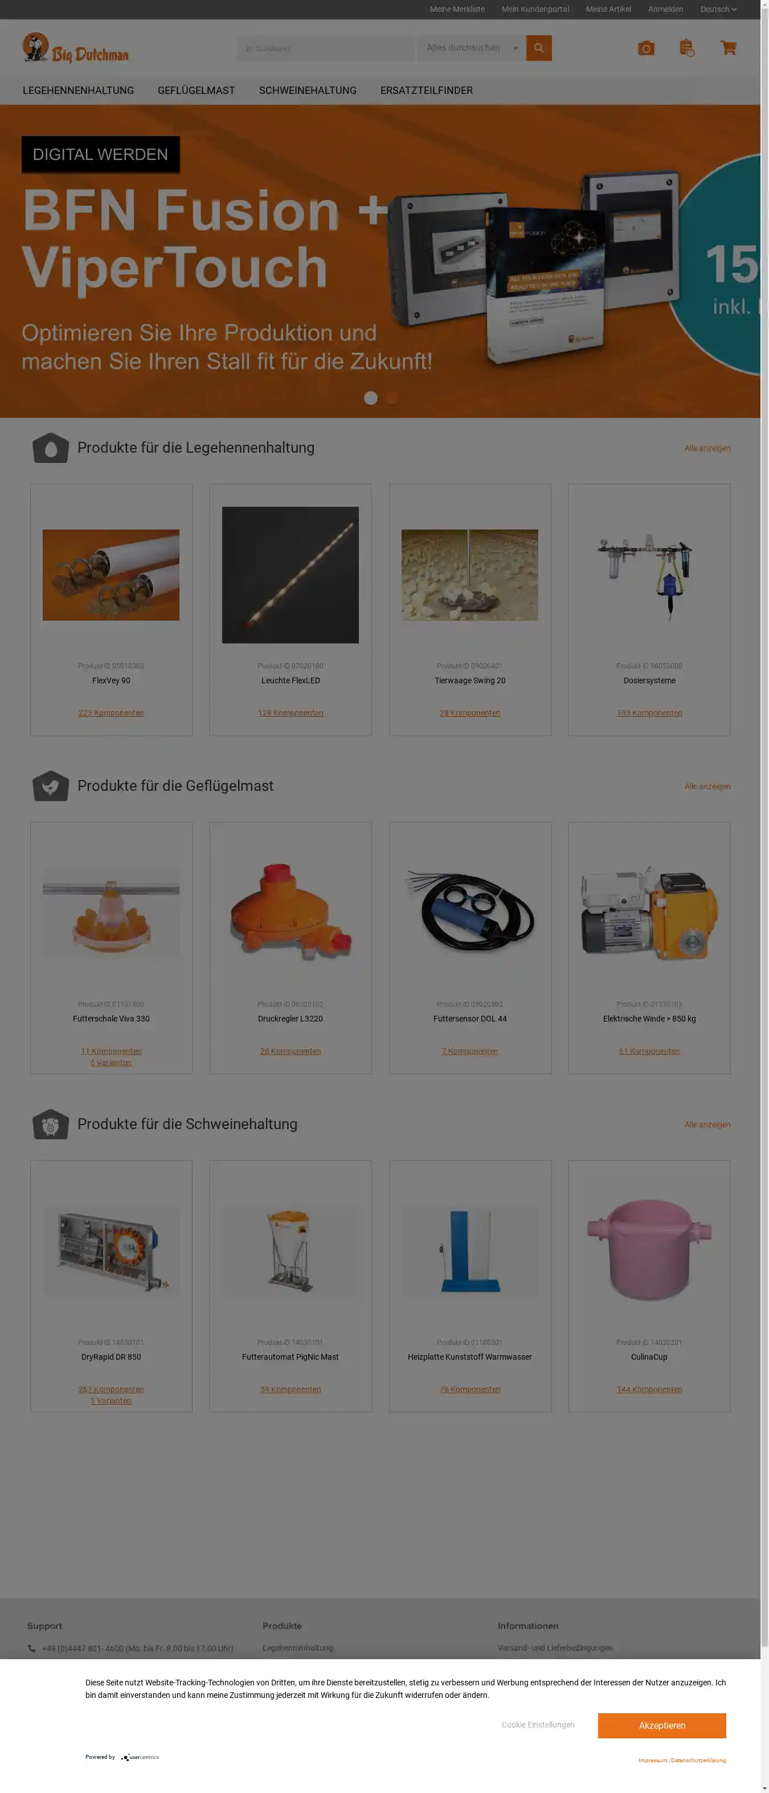Open the camera image search icon
Image resolution: width=769 pixels, height=1793 pixels.
(x=646, y=48)
